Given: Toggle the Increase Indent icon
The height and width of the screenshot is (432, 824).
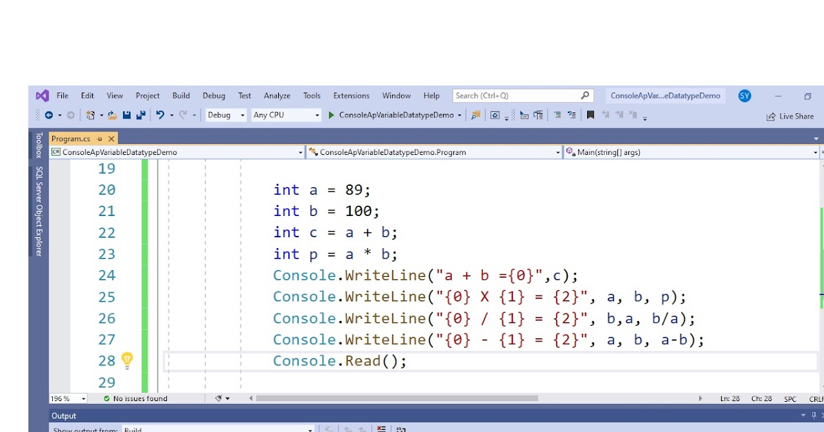Looking at the screenshot, I should coord(538,115).
